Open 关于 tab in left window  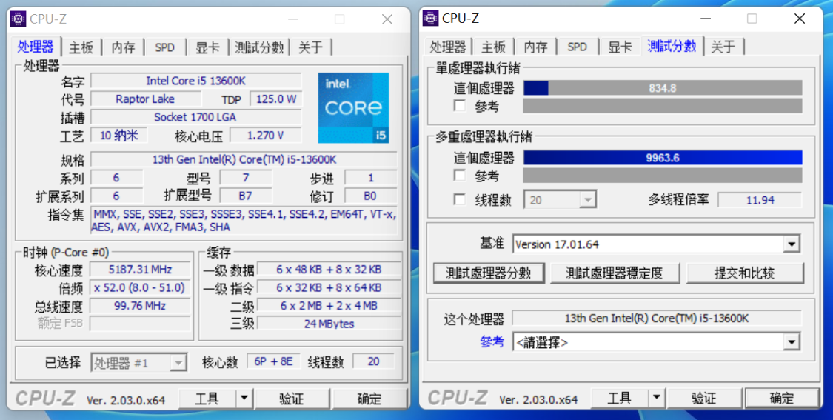[311, 47]
